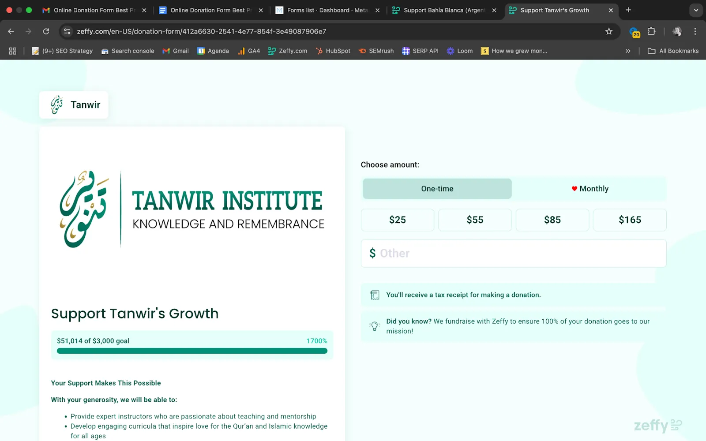The width and height of the screenshot is (706, 441).
Task: Close the Forms list Dashboard tab
Action: click(377, 10)
